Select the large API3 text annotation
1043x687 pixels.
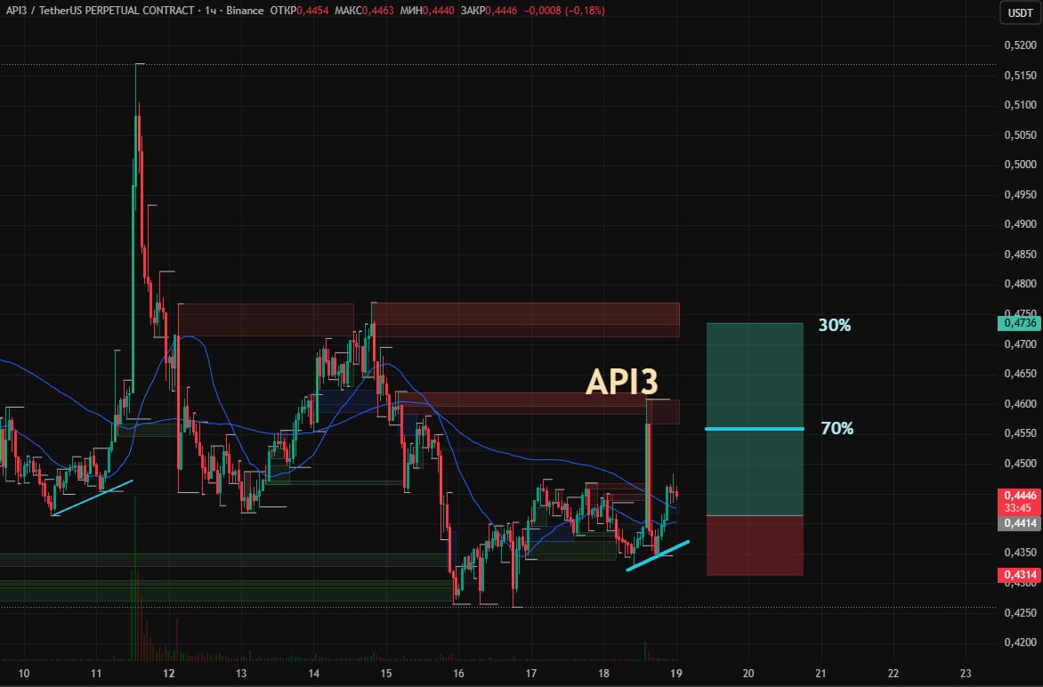(621, 382)
